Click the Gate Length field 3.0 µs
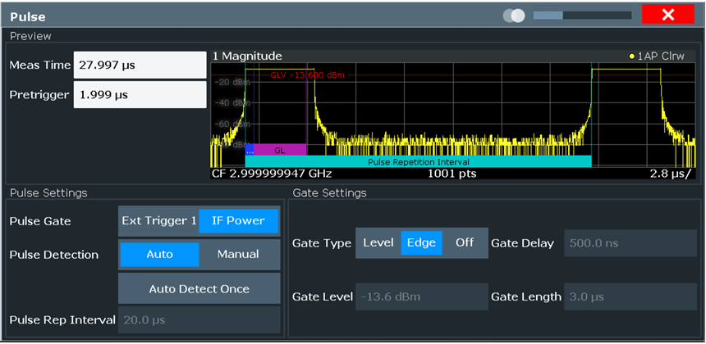 tap(630, 296)
